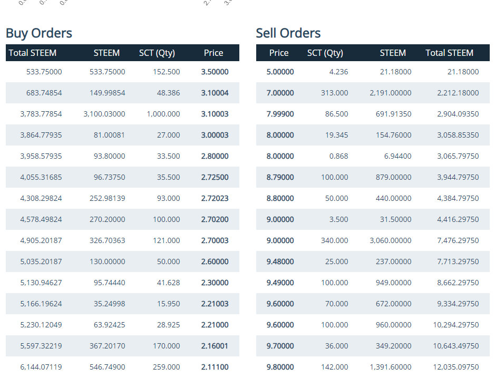Screen dimensions: 495x378
Task: Click Total STEEM header in Sell Orders
Action: coord(449,53)
